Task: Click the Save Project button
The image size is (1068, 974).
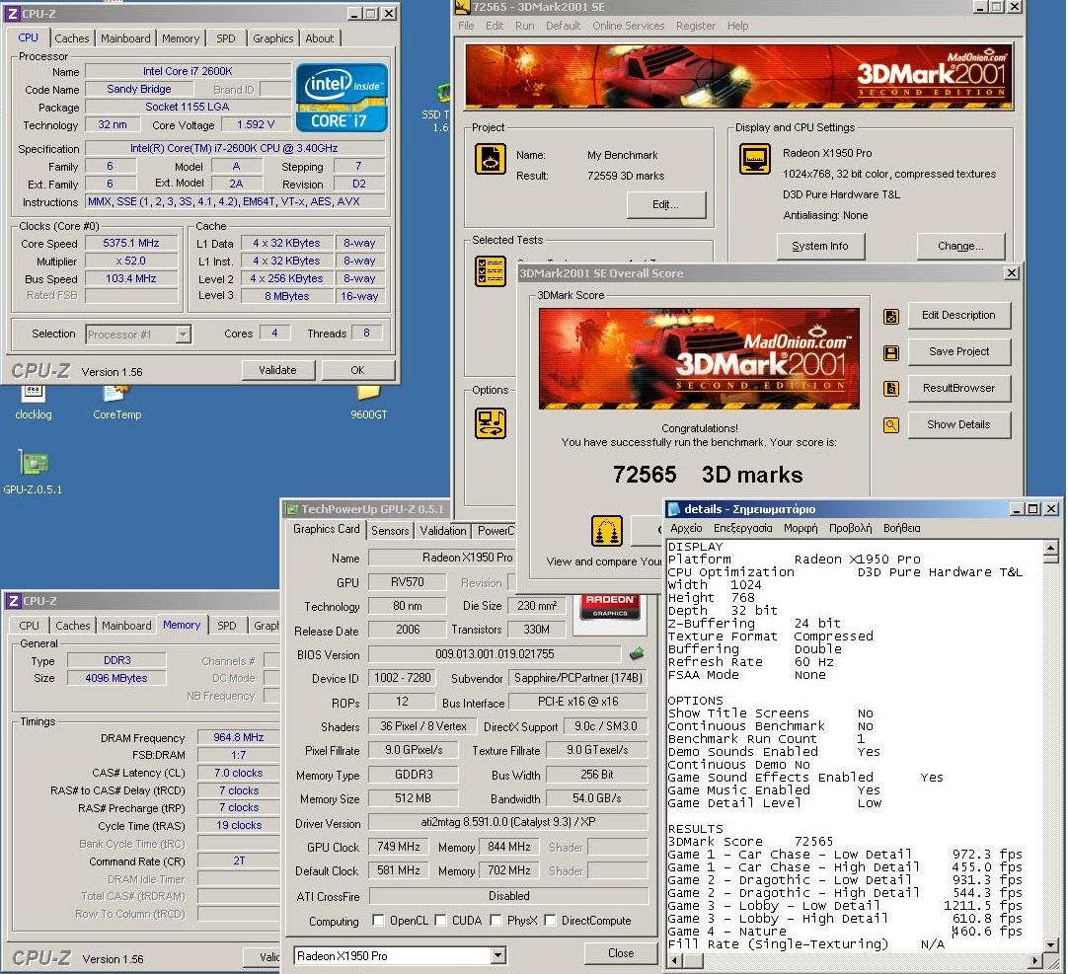Action: (x=958, y=351)
